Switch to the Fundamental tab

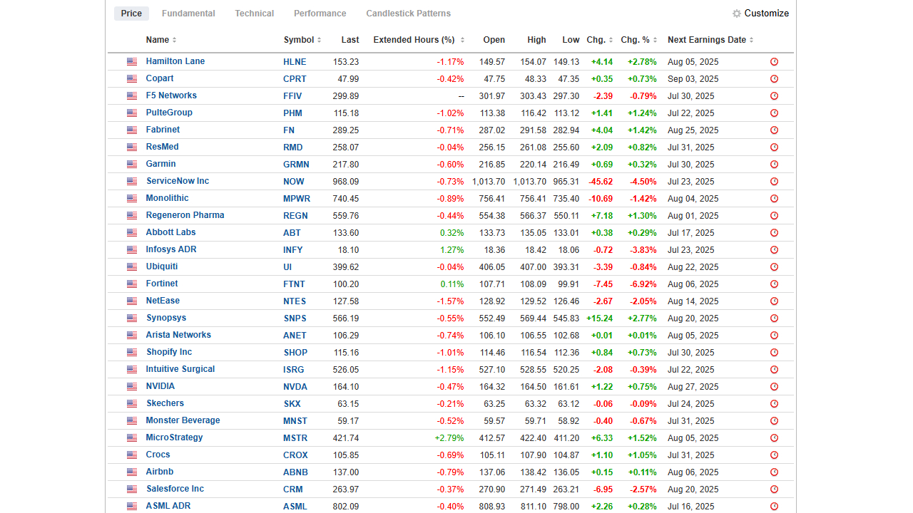pos(188,13)
